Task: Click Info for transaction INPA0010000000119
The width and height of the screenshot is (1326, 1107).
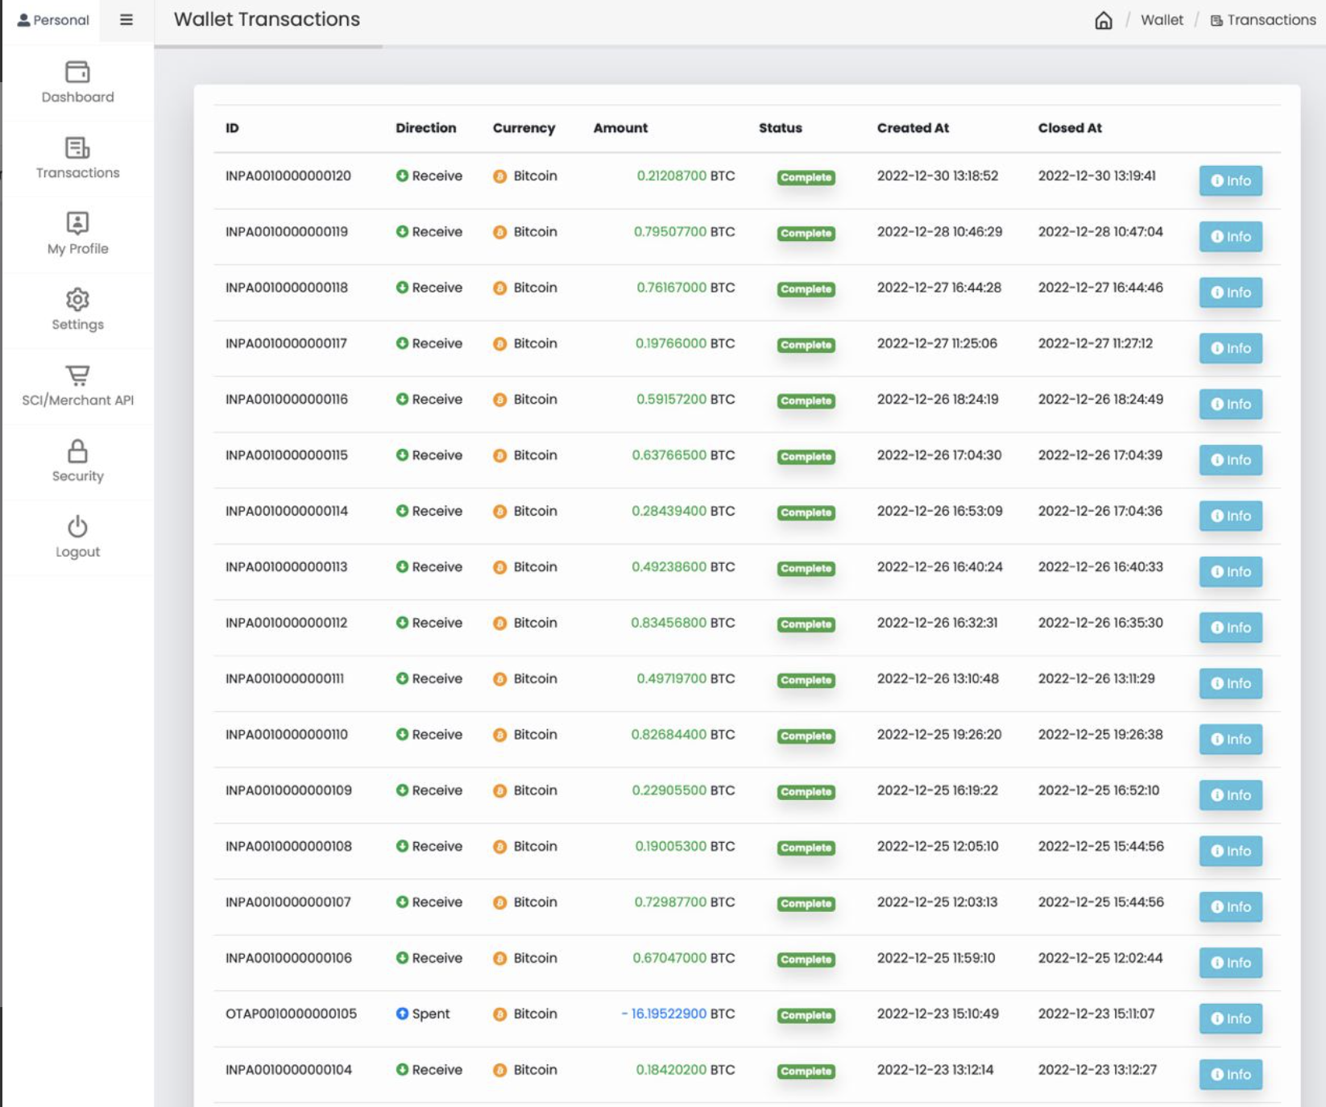Action: click(1230, 236)
